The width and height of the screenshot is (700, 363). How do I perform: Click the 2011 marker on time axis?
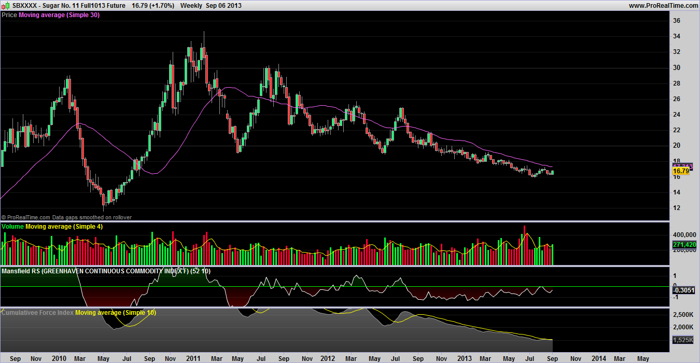coord(193,358)
